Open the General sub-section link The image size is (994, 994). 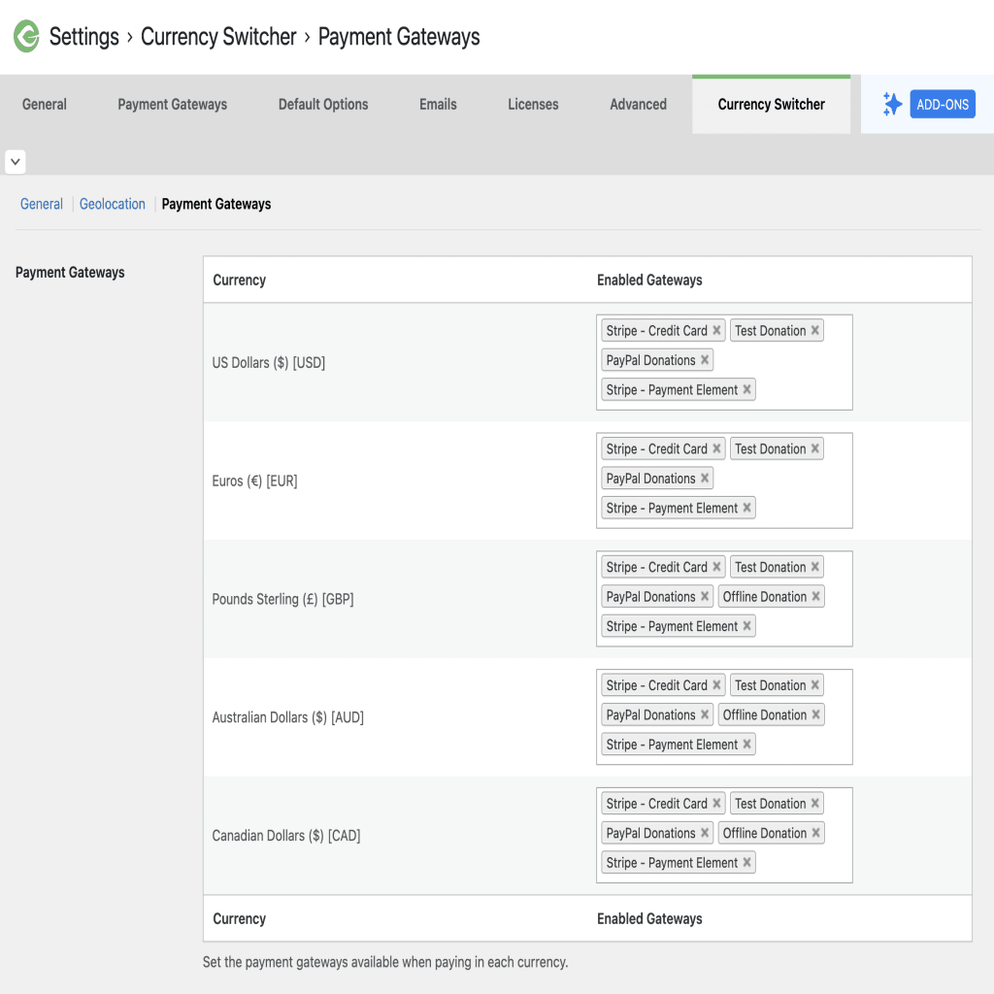click(41, 204)
